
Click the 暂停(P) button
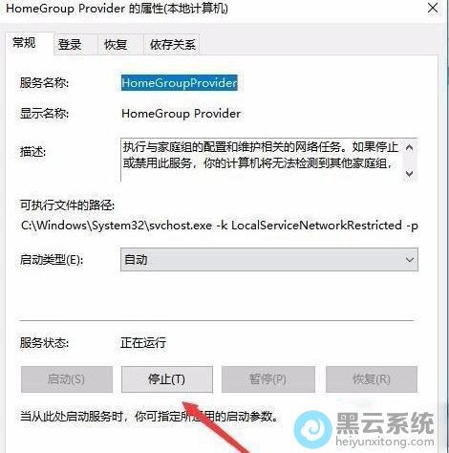(x=268, y=379)
